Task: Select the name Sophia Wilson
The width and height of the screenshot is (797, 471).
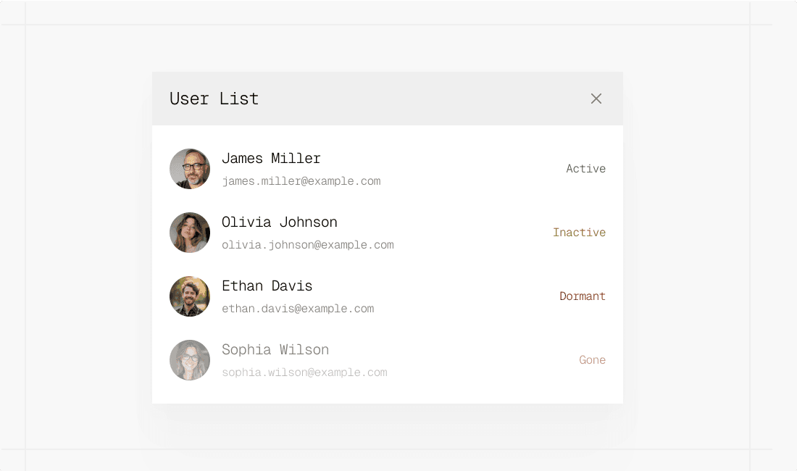Action: [275, 349]
